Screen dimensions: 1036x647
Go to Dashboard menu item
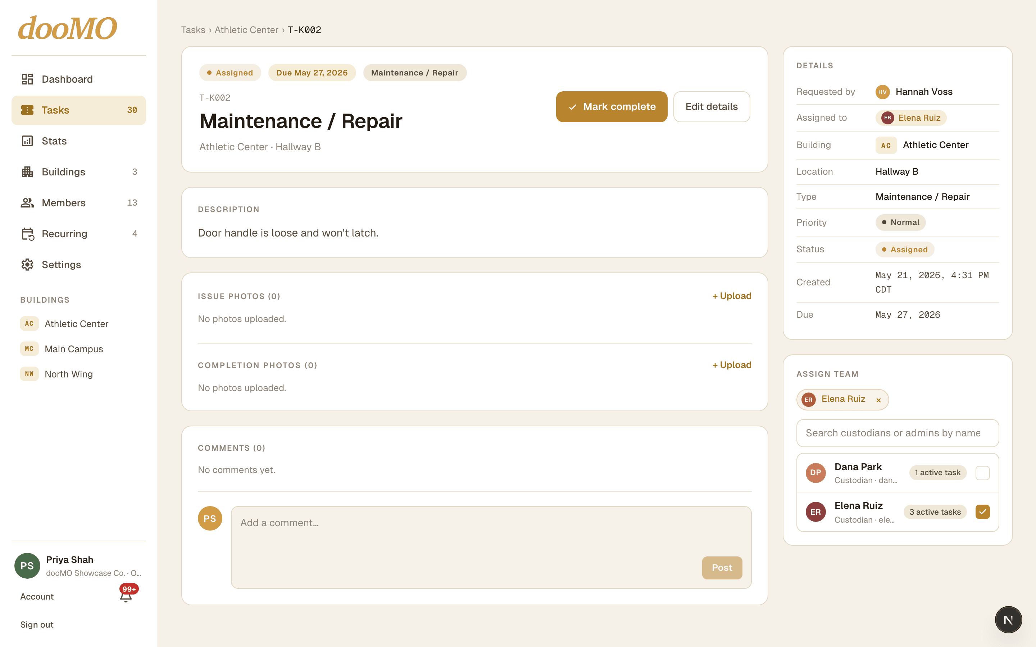tap(79, 79)
